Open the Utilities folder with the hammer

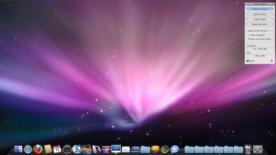tap(238, 149)
